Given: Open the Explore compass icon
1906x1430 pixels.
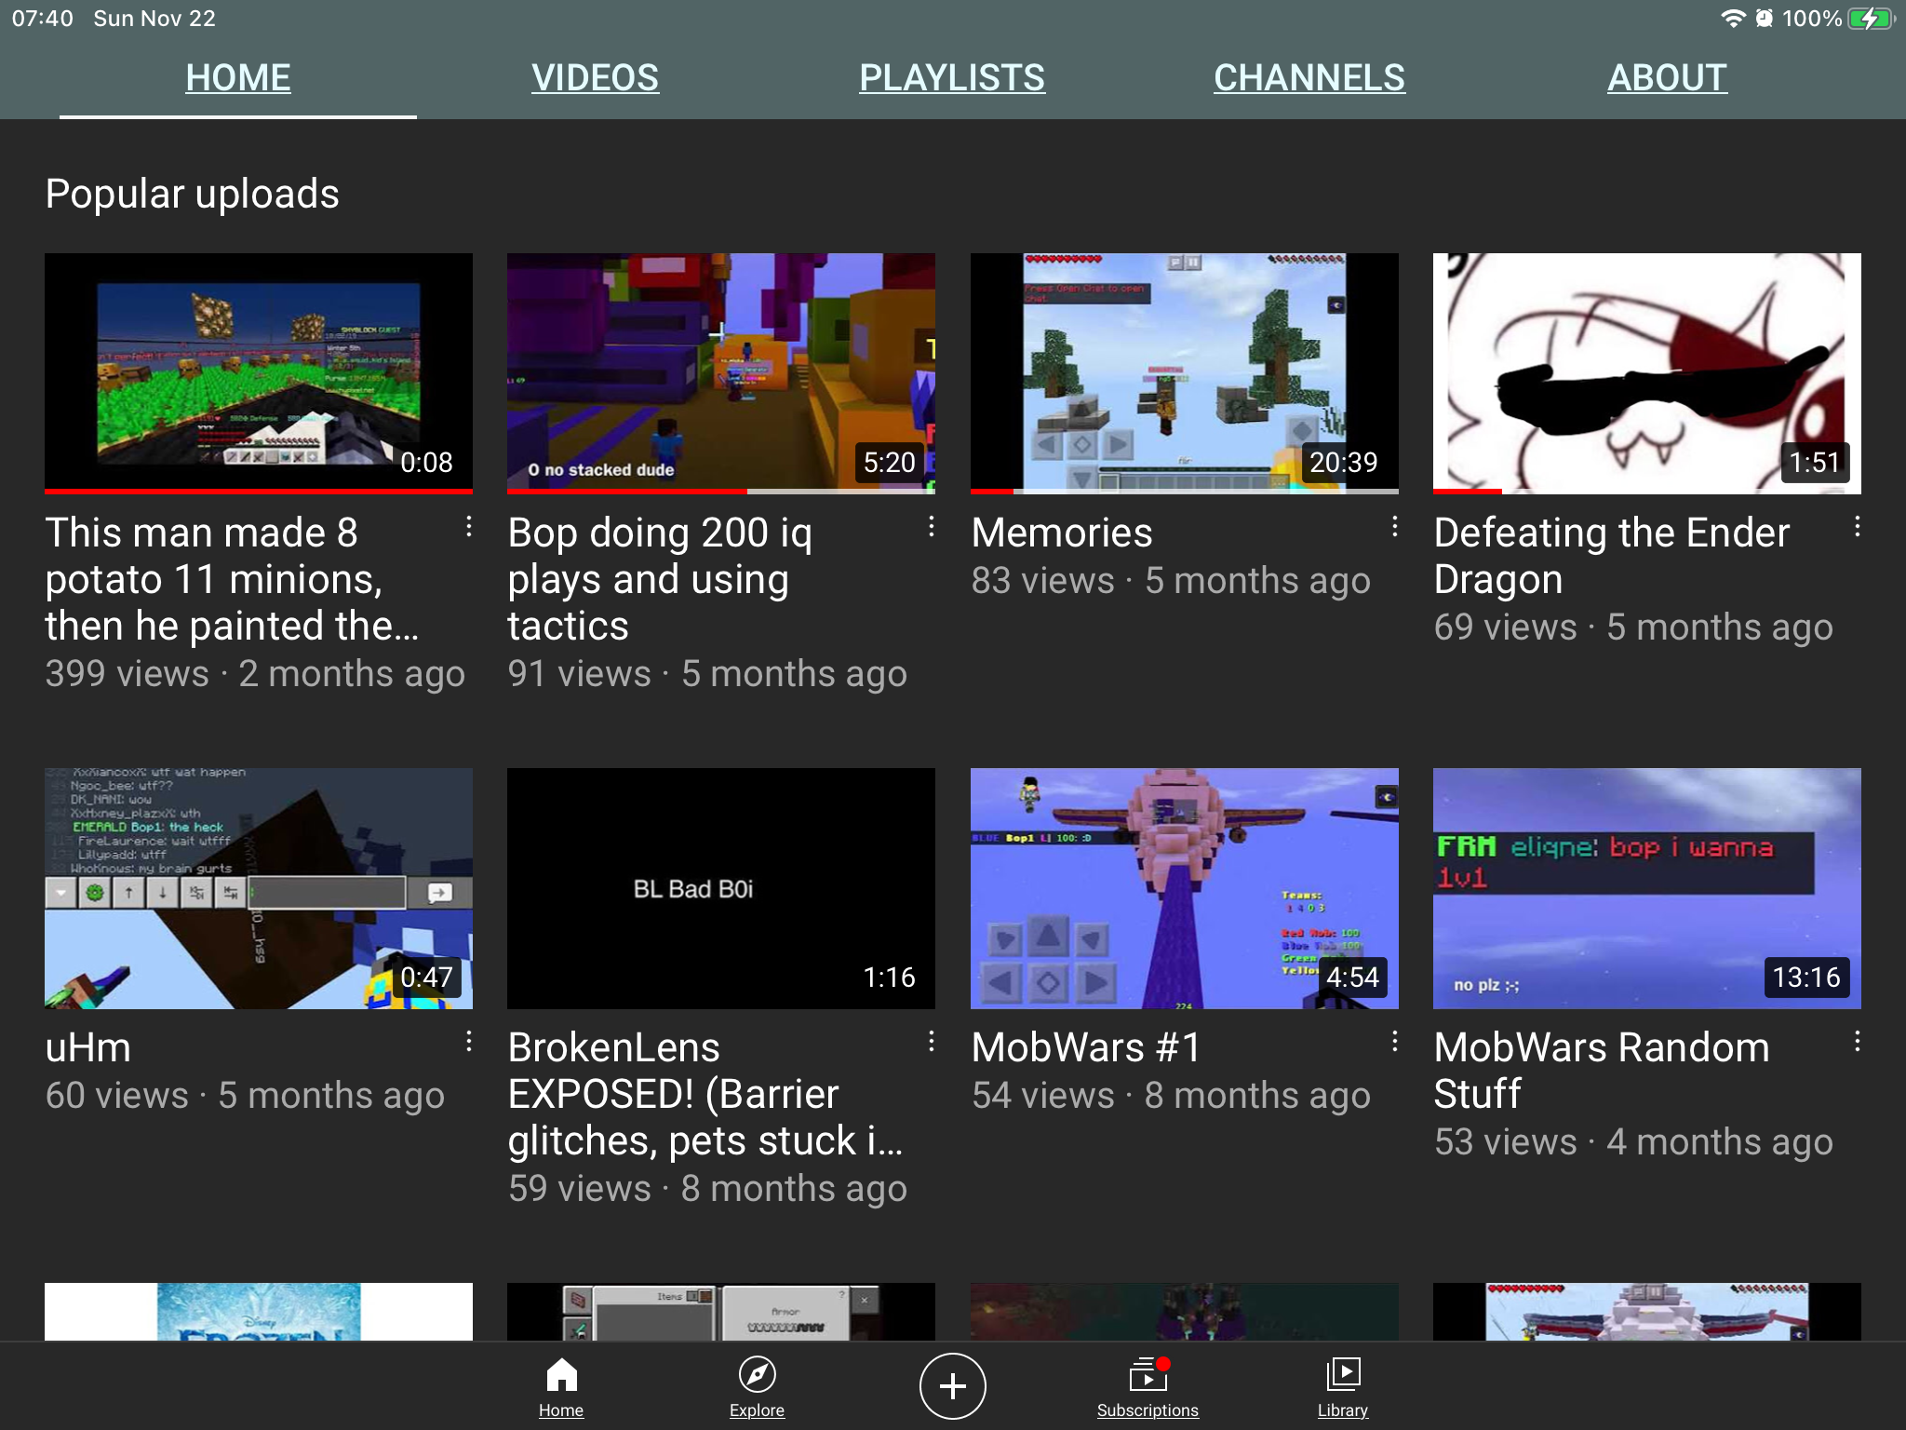Looking at the screenshot, I should [757, 1375].
